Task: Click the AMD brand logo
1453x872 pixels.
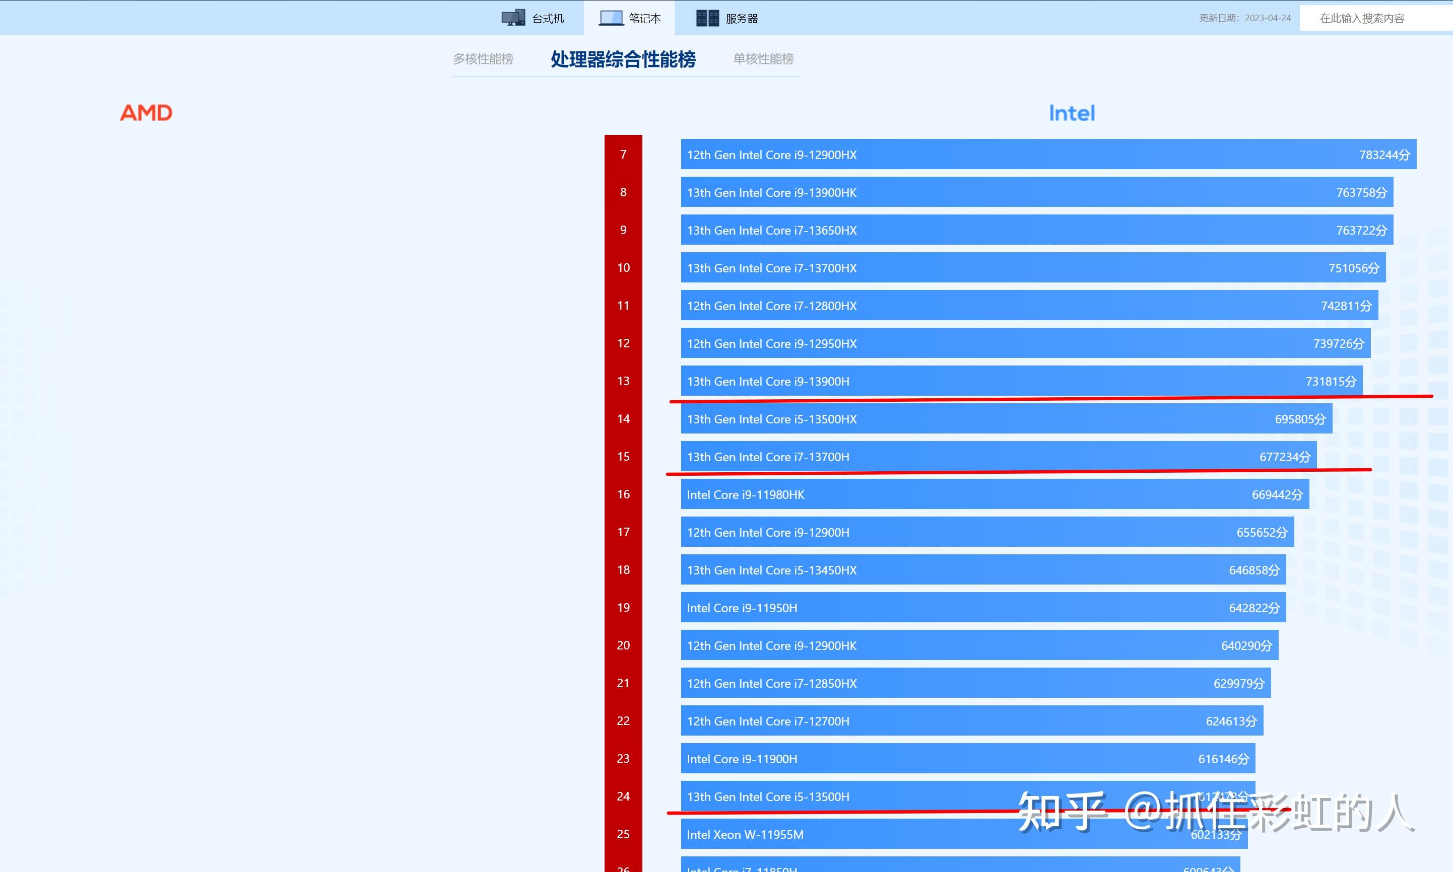Action: coord(146,112)
